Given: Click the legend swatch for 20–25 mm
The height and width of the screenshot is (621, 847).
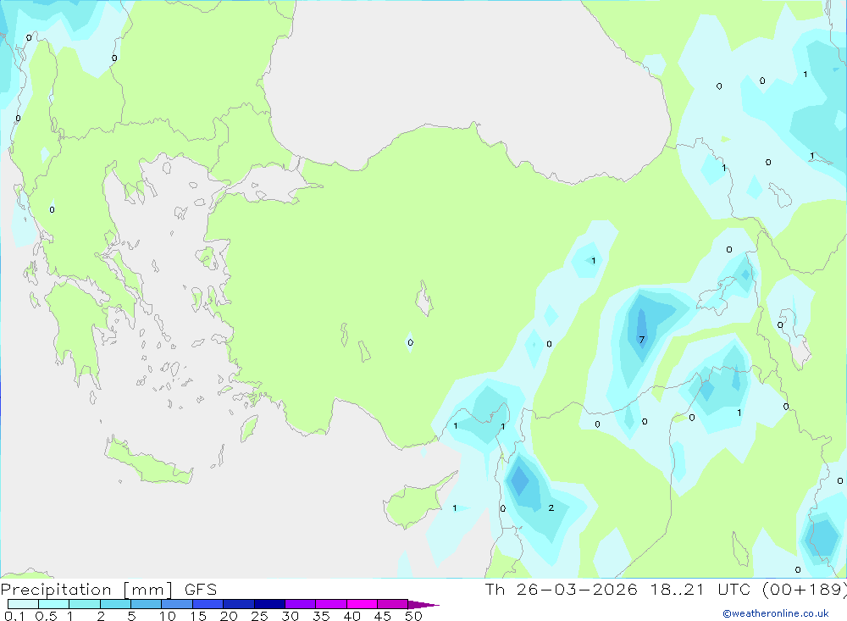Looking at the screenshot, I should pos(238,604).
